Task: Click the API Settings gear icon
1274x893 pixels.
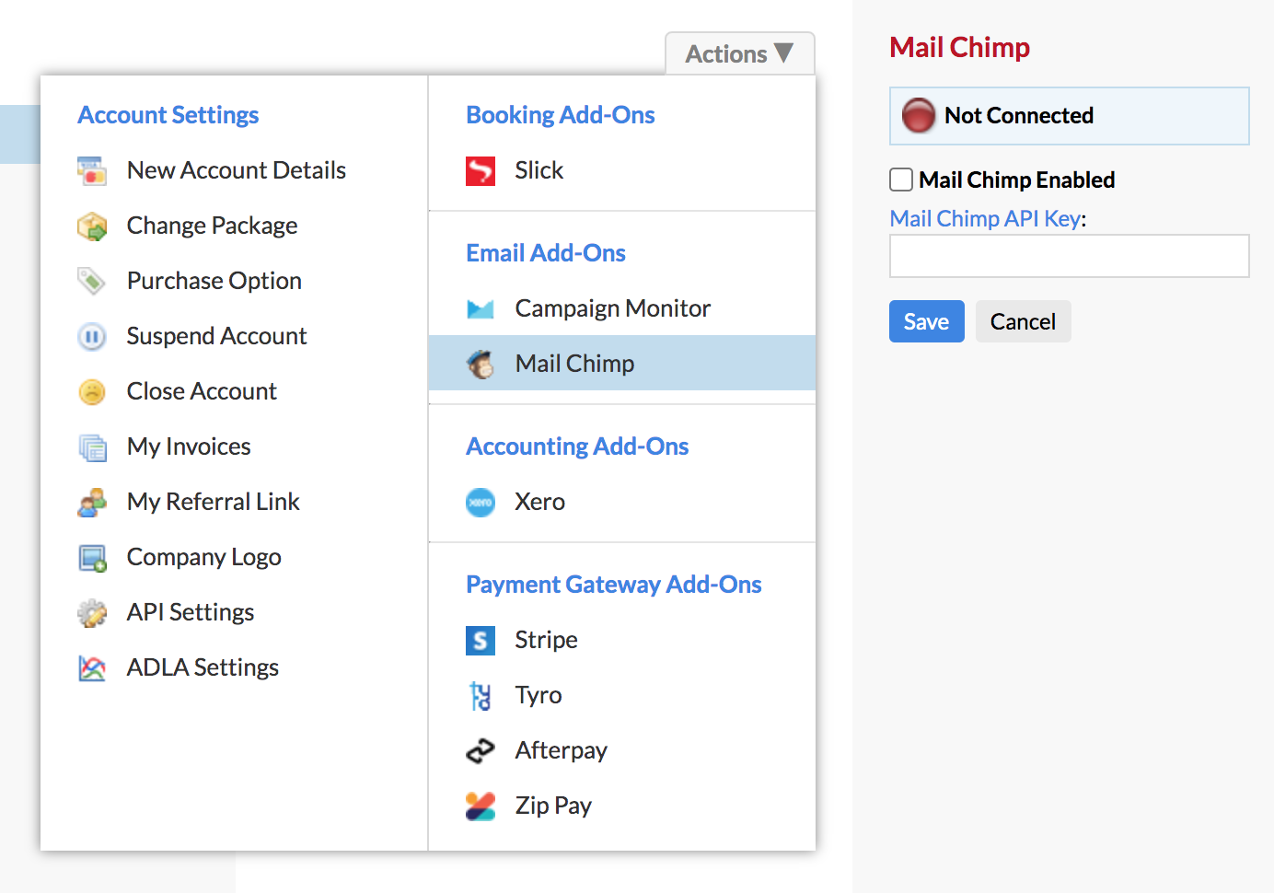Action: pyautogui.click(x=92, y=612)
